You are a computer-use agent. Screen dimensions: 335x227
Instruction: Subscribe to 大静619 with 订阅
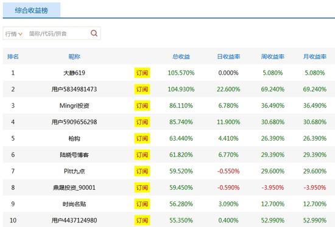click(142, 73)
